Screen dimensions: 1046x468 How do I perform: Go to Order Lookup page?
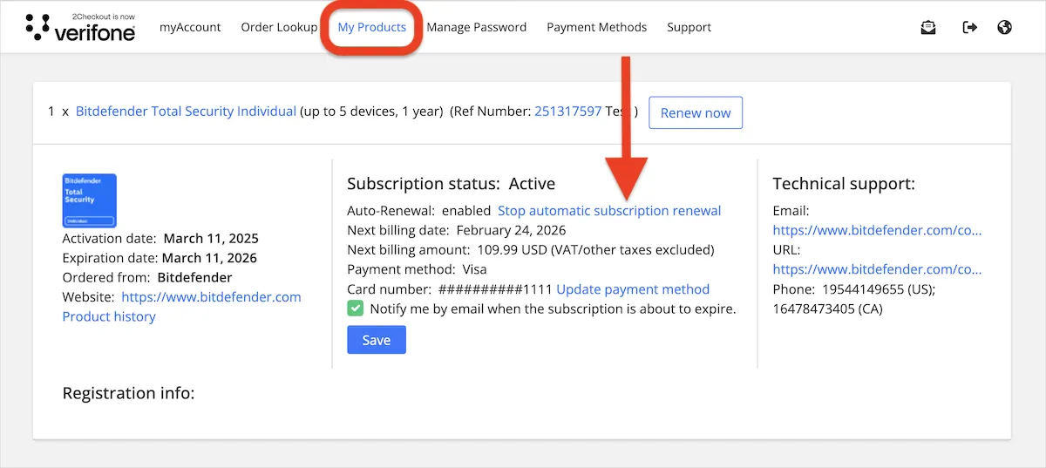(279, 27)
